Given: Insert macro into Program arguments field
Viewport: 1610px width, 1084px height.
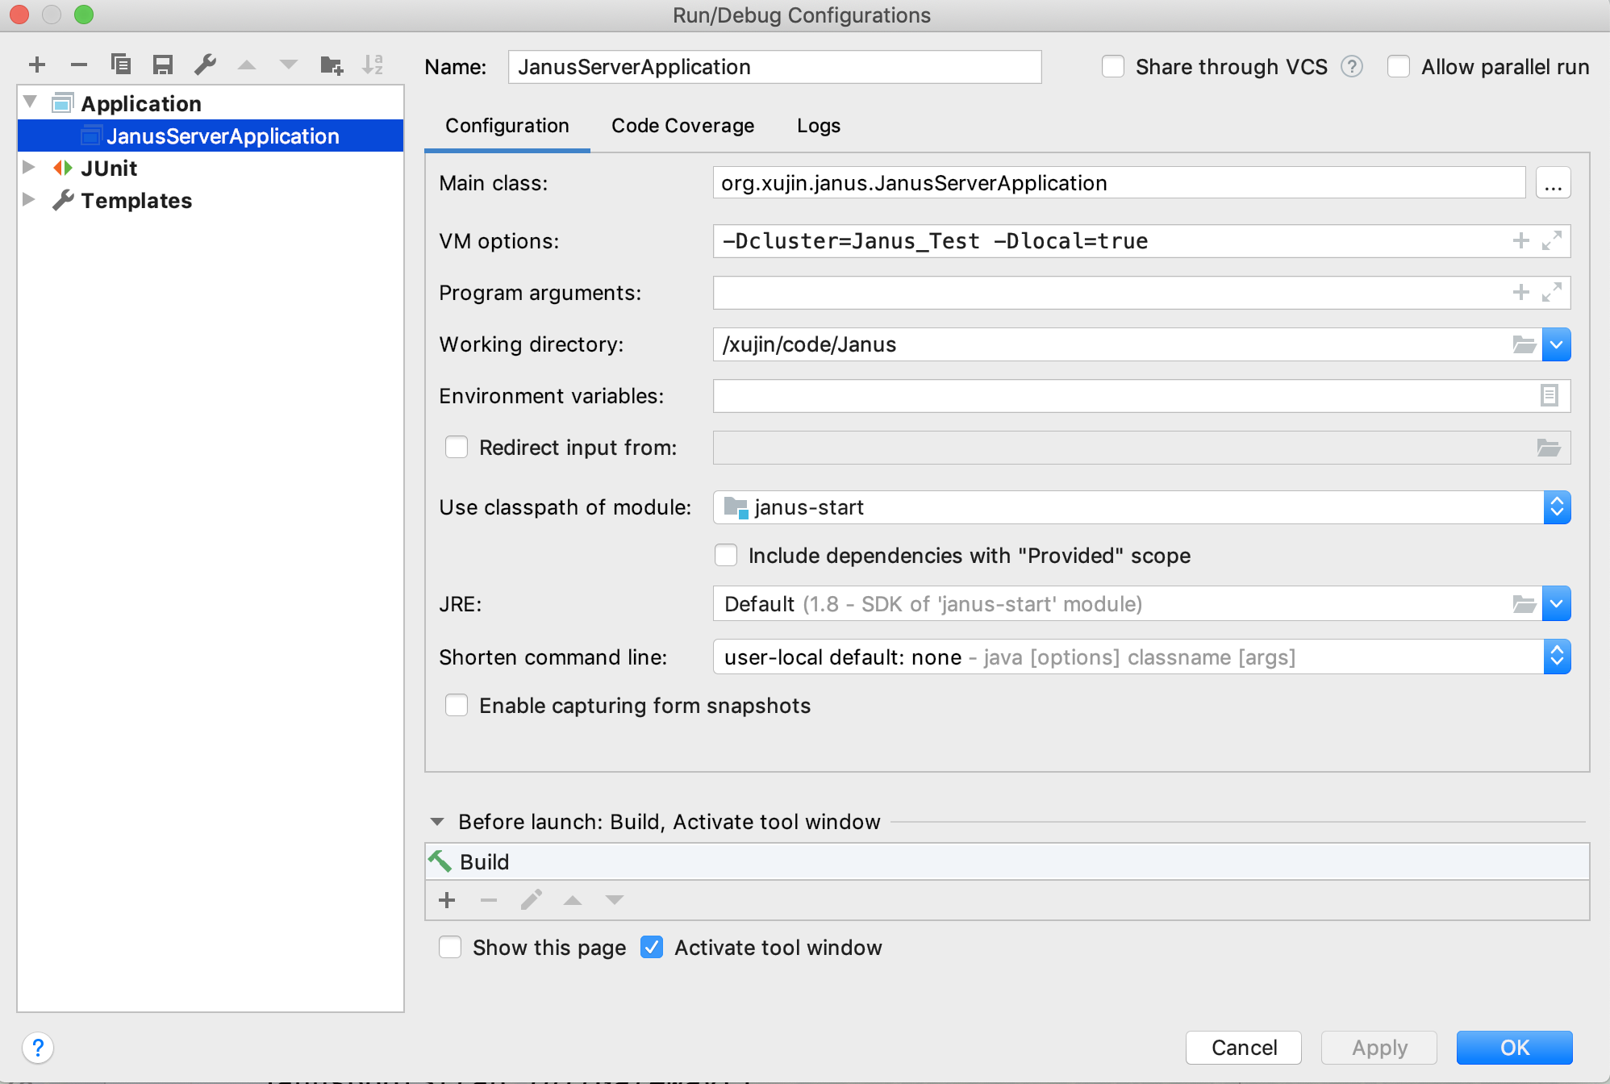Looking at the screenshot, I should tap(1521, 292).
